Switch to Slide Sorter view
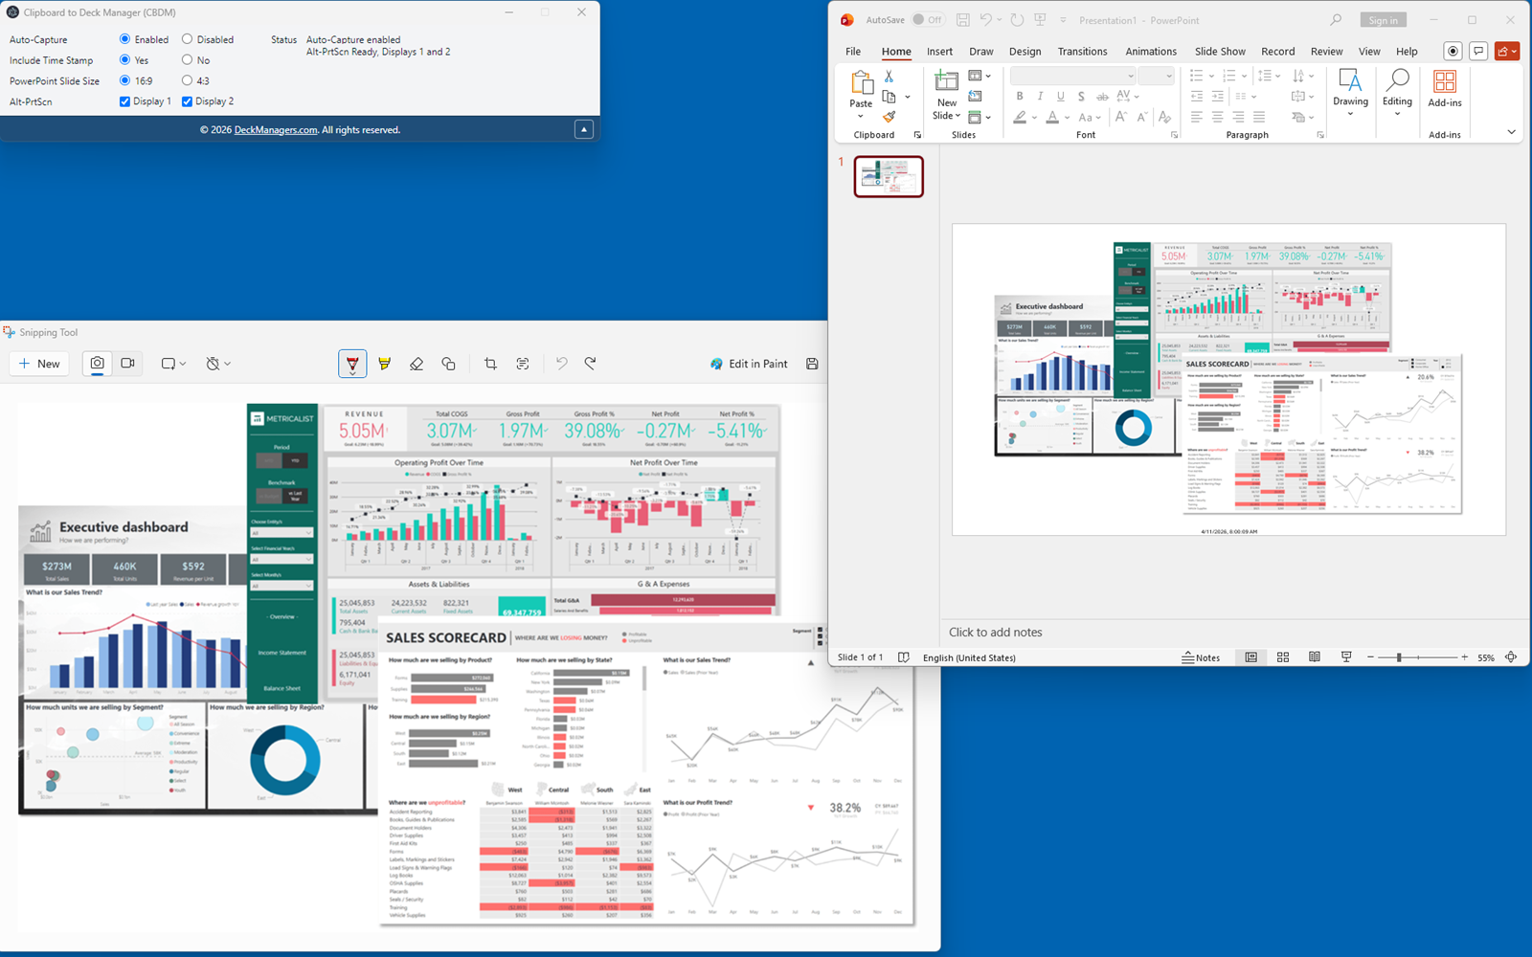The width and height of the screenshot is (1532, 957). coord(1282,657)
